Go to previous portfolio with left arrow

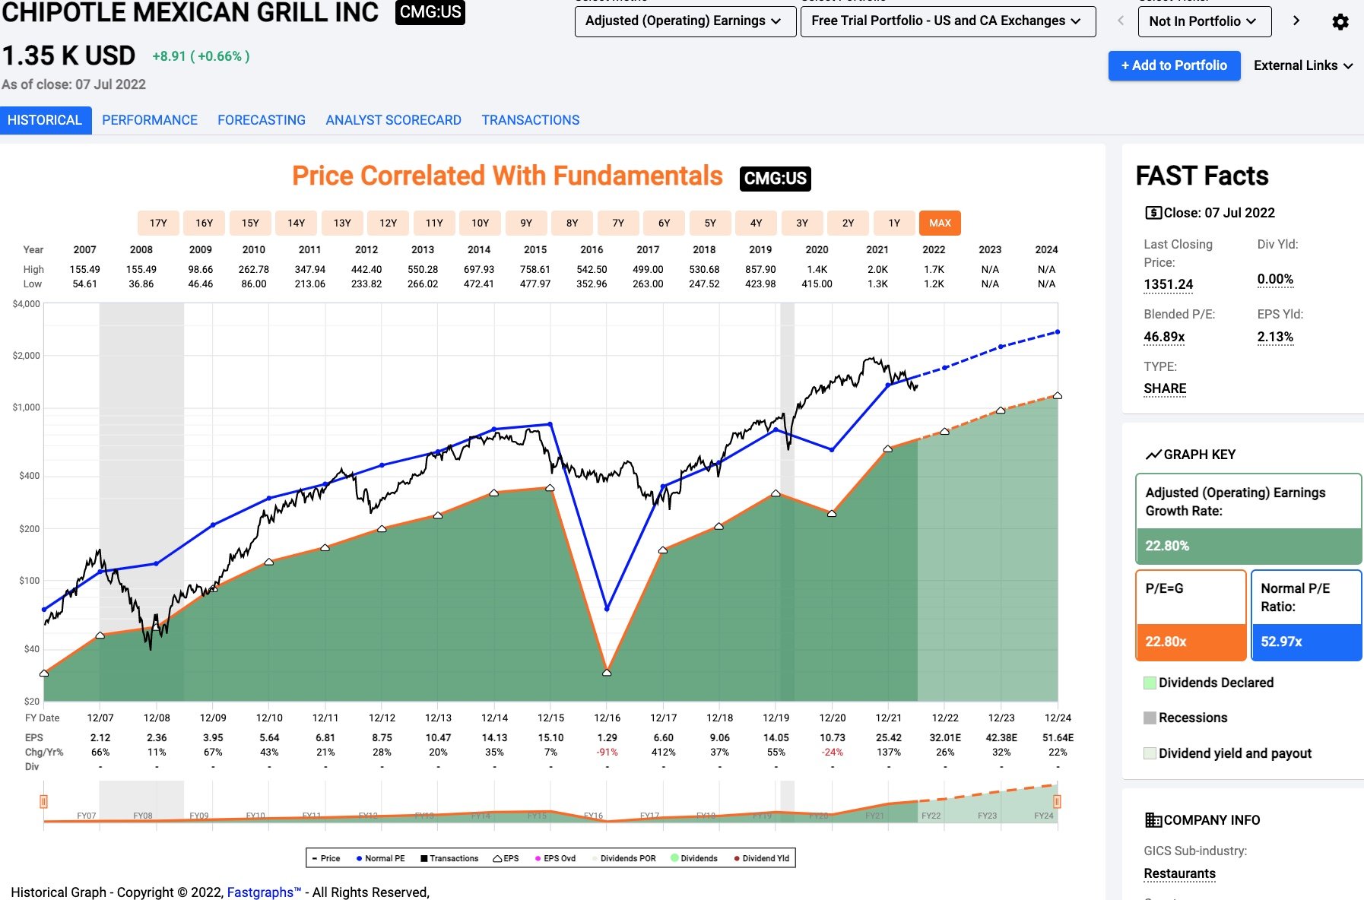pos(1121,21)
